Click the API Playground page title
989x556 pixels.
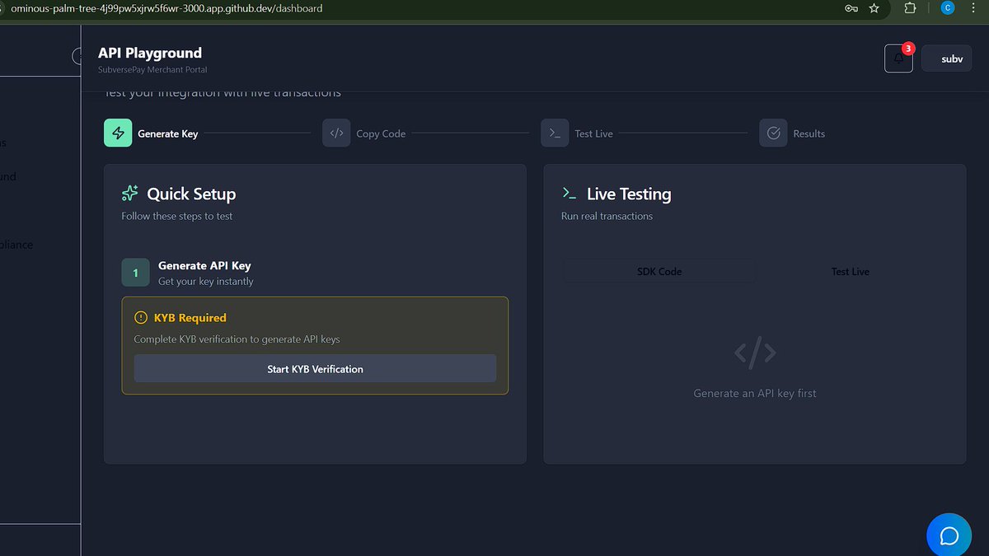coord(150,53)
